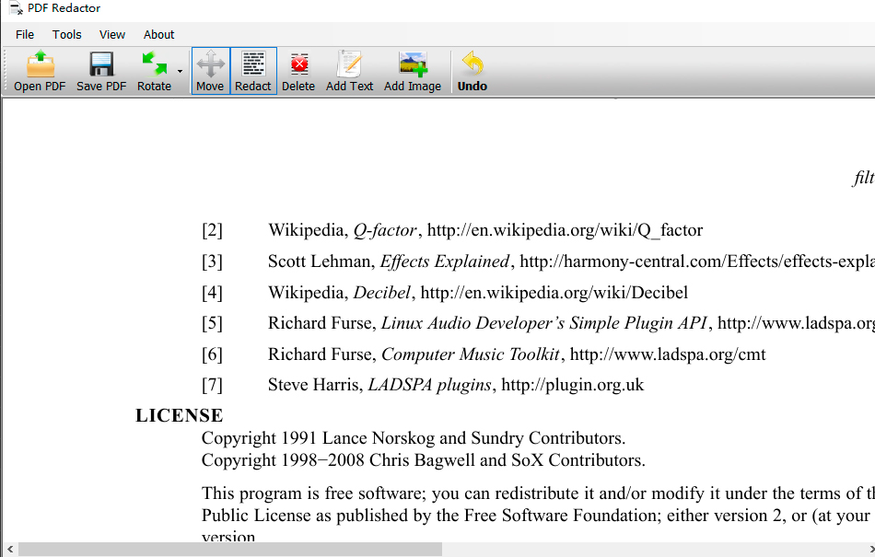The height and width of the screenshot is (557, 875).
Task: Open the Rotate dropdown arrow
Action: click(180, 72)
